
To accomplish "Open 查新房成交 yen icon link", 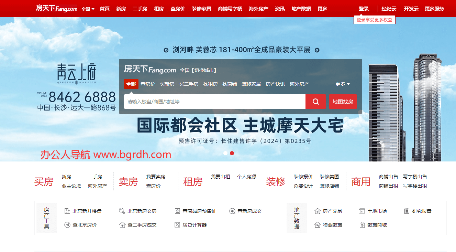I will pyautogui.click(x=245, y=211).
